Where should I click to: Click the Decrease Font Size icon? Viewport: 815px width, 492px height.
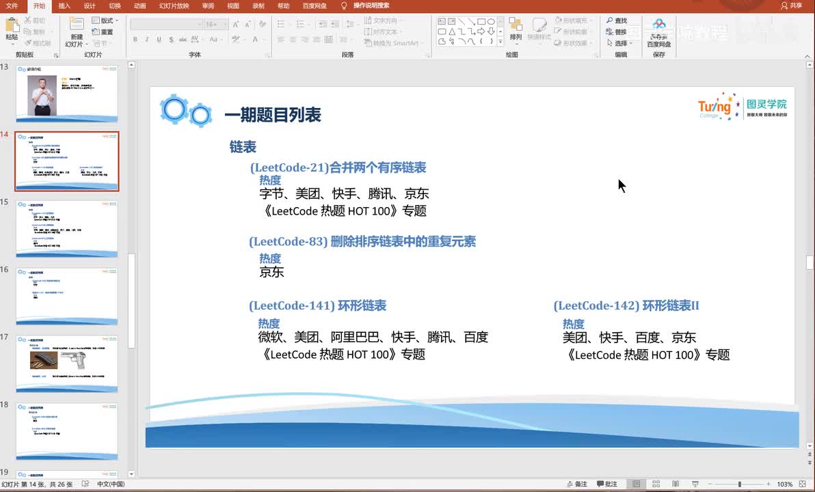tap(248, 25)
